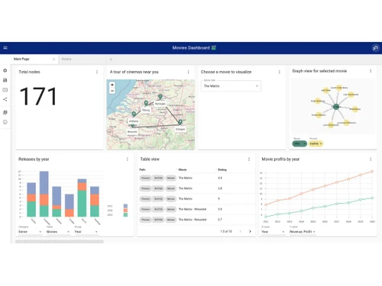The image size is (382, 286).
Task: Open Choose a movie card options menu
Action: [x=280, y=72]
